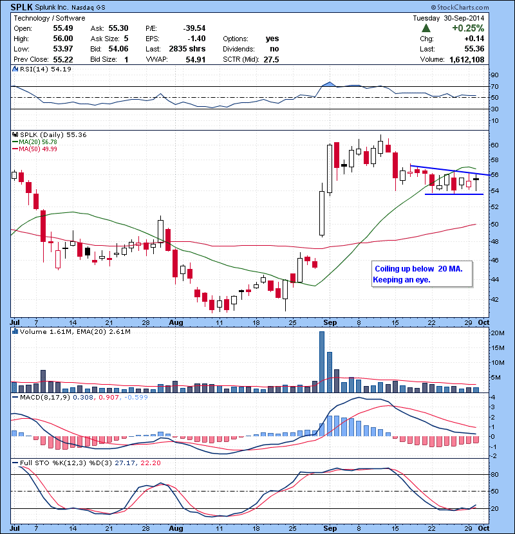Screen dimensions: 515x534
Task: Click the SPLK (Daily) candlestick legend icon
Action: click(15, 134)
